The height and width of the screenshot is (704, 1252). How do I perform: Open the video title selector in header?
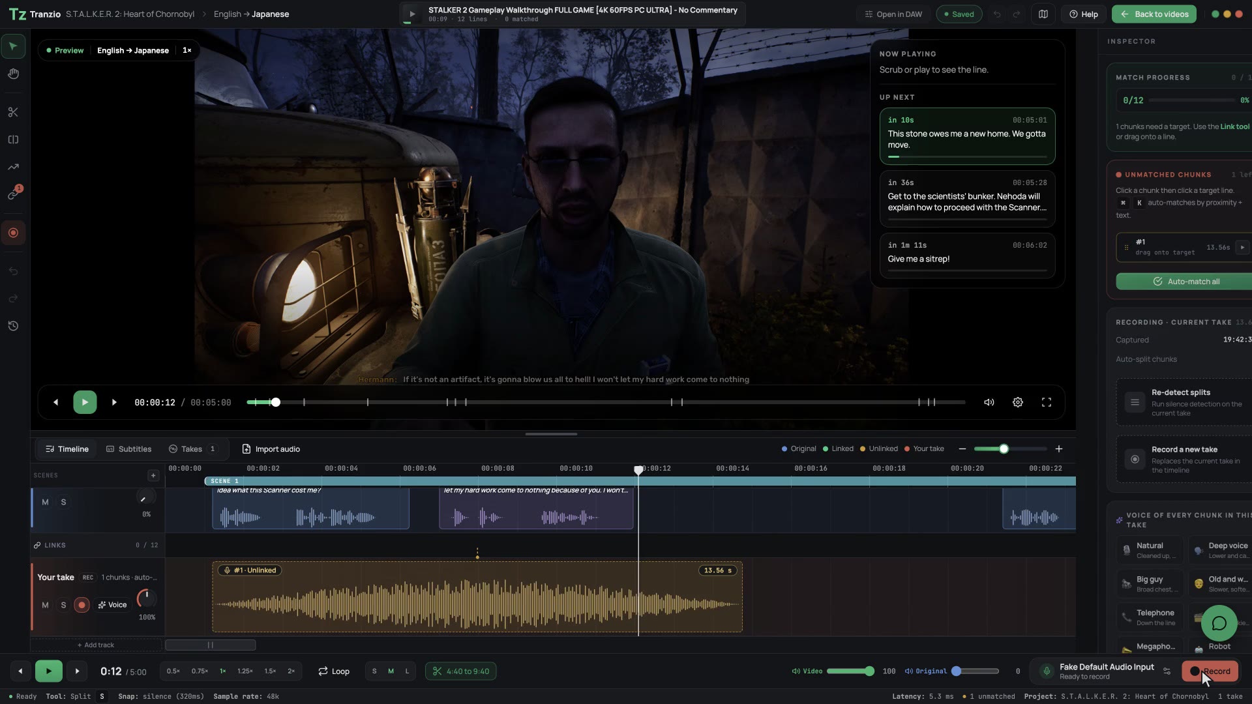coord(572,14)
